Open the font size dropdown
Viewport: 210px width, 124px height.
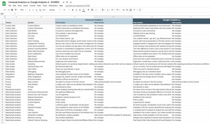click(x=66, y=10)
